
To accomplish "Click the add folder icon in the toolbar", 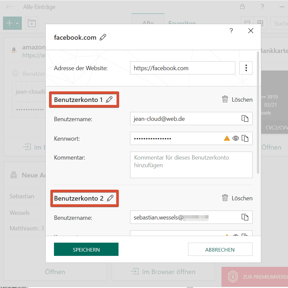I will click(31, 23).
